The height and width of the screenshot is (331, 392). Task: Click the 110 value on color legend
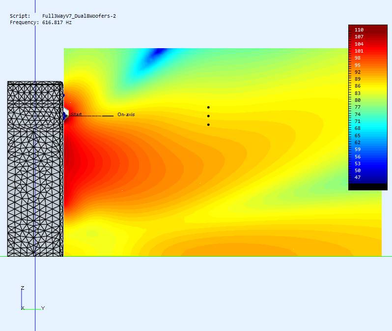click(x=359, y=30)
